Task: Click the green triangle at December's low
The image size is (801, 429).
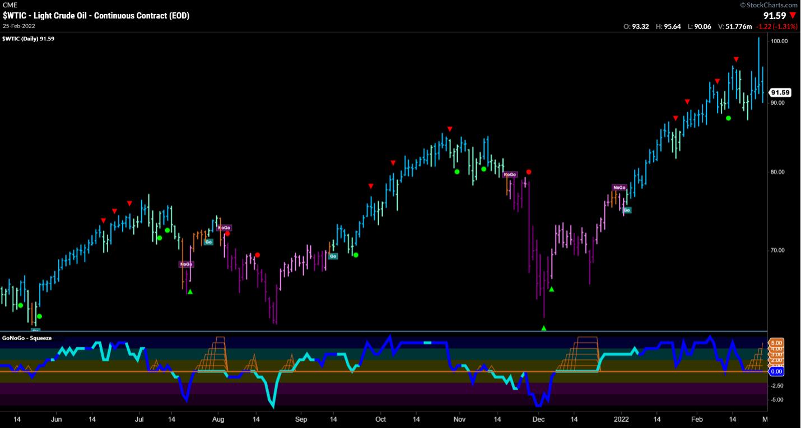Action: [x=543, y=328]
